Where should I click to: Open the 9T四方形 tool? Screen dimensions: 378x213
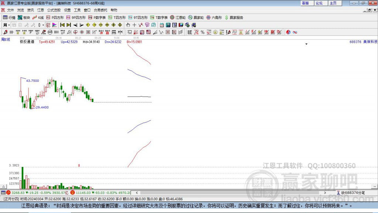[x=138, y=17]
